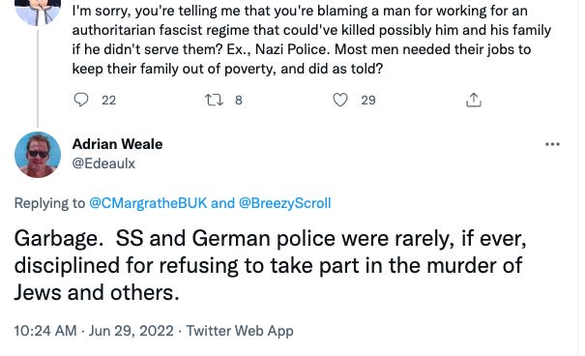The width and height of the screenshot is (585, 356).
Task: View the 29 likes count
Action: (x=368, y=100)
